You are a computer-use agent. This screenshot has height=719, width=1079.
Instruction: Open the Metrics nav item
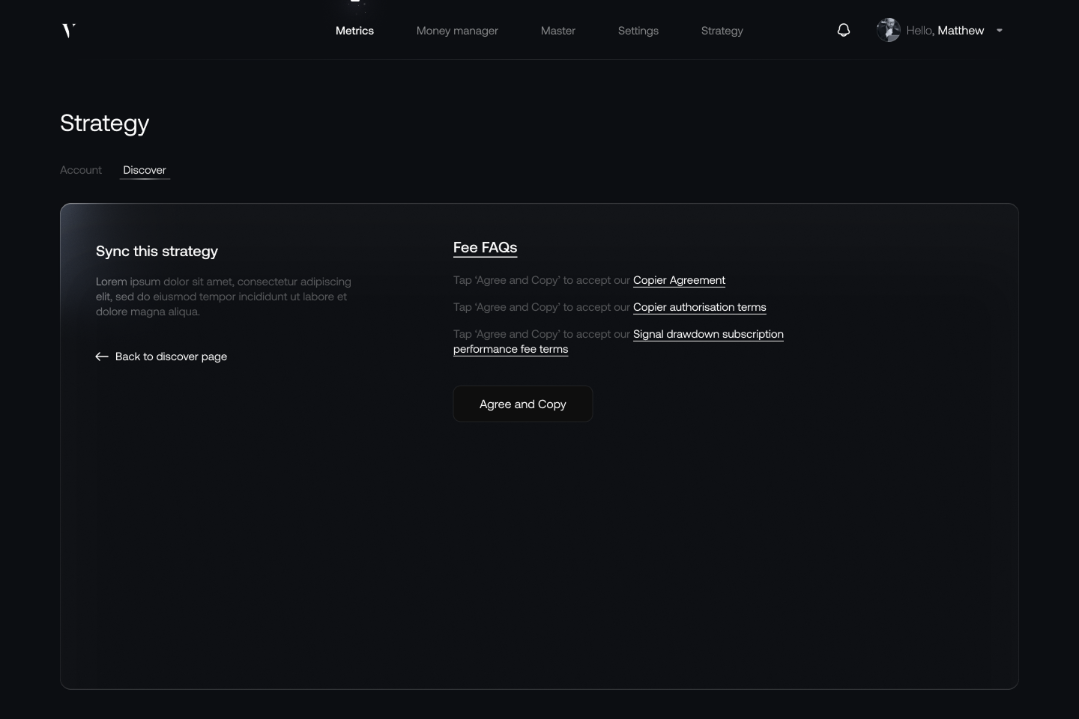point(354,31)
